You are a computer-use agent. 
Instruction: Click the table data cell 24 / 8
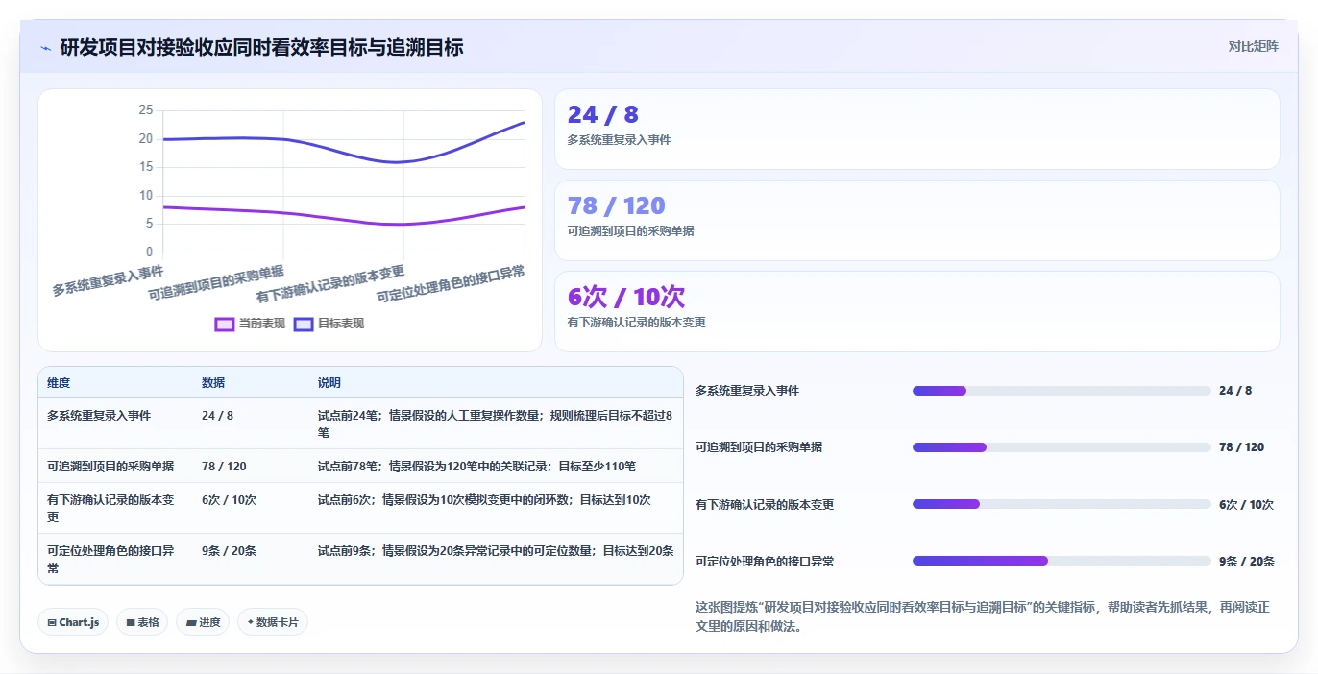tap(217, 416)
